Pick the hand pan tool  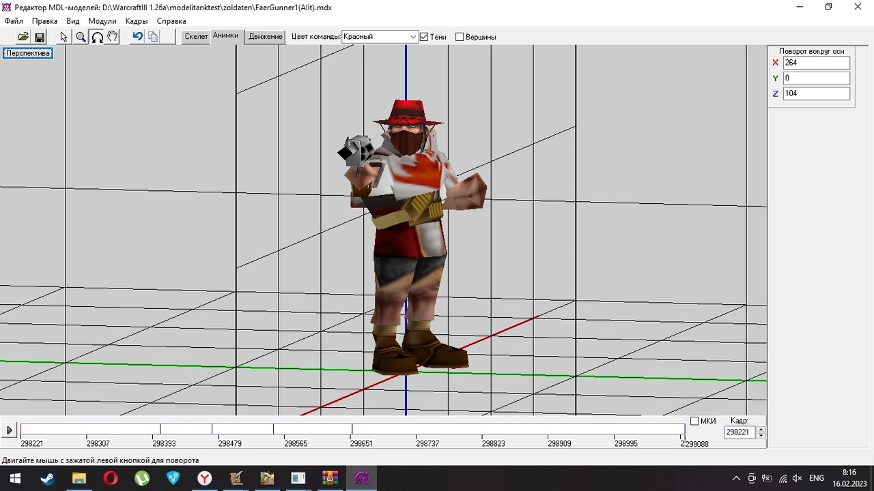click(x=113, y=37)
